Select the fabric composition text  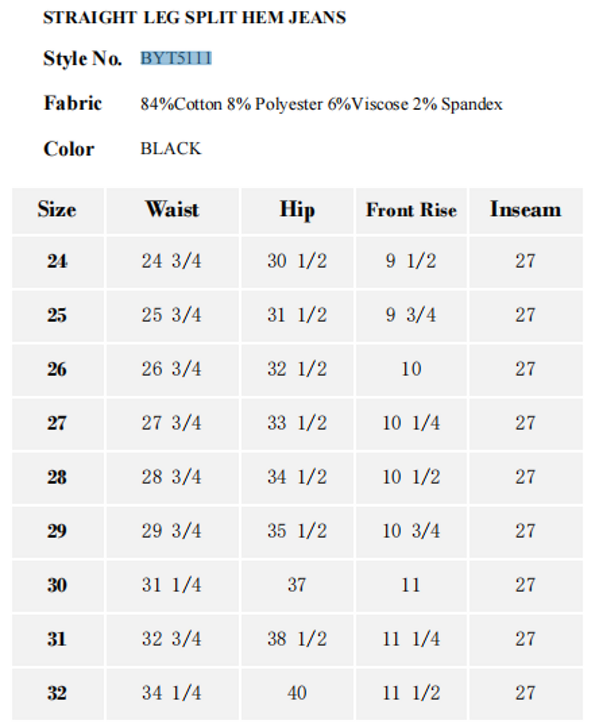[321, 104]
